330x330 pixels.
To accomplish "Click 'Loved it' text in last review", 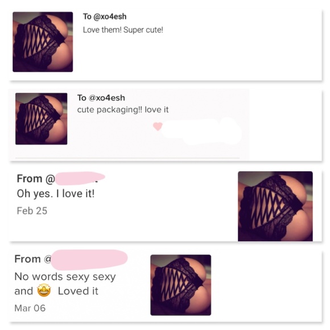I will pos(78,291).
